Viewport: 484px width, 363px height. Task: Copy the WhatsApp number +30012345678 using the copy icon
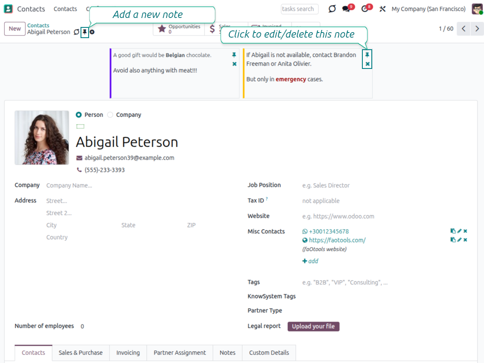453,231
